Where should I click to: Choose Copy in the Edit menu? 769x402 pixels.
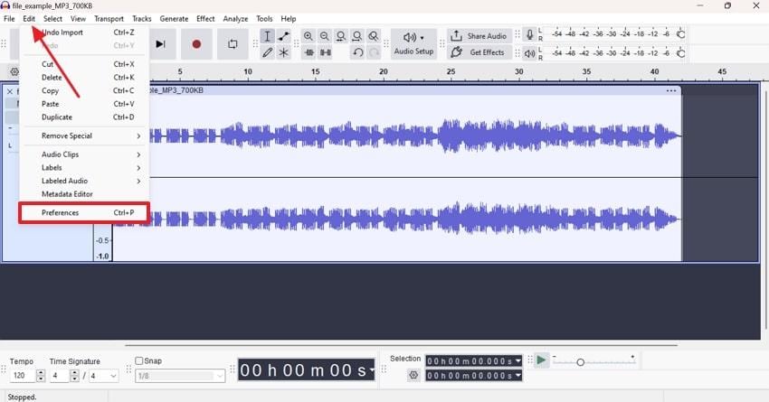[x=84, y=90]
